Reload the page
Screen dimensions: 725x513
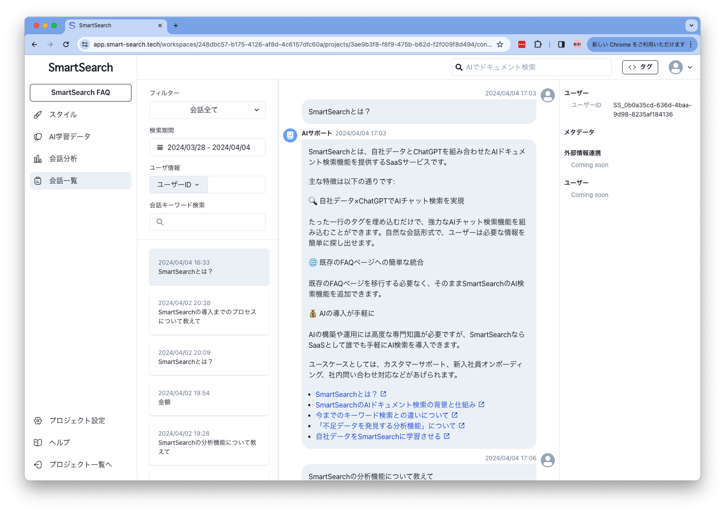click(x=66, y=44)
